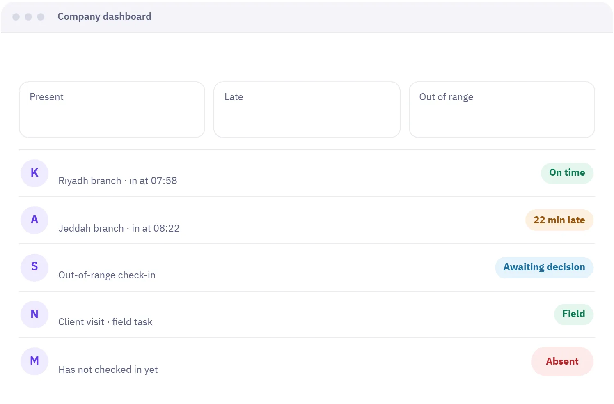This screenshot has width=614, height=404.
Task: Click the On time status badge
Action: click(567, 173)
